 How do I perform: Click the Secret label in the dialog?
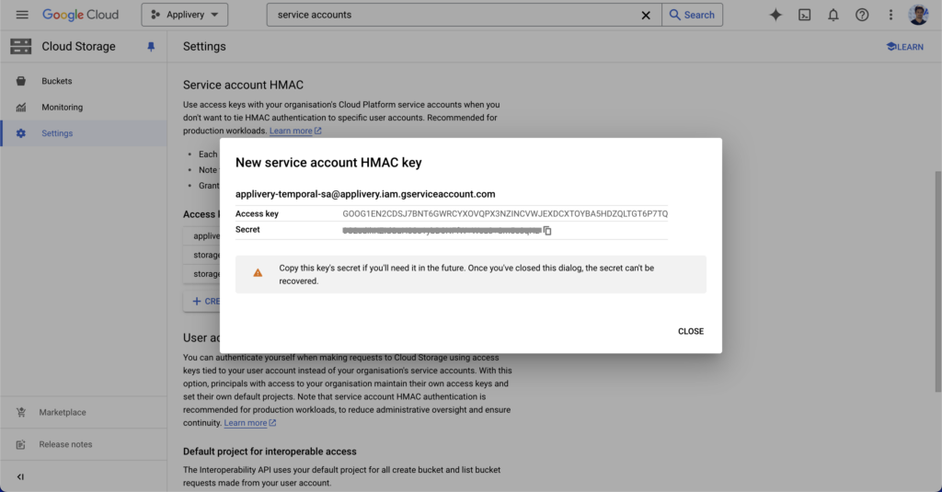pyautogui.click(x=247, y=230)
